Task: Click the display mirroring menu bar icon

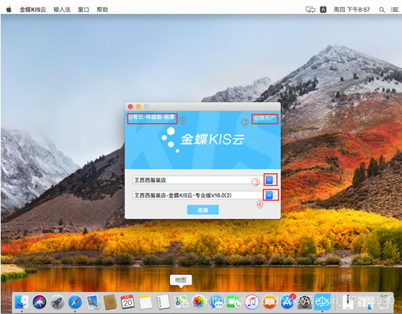Action: coord(311,10)
